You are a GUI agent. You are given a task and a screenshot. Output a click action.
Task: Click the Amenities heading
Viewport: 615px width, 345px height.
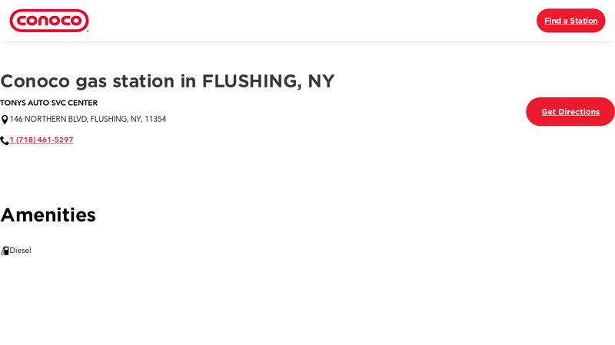(48, 215)
